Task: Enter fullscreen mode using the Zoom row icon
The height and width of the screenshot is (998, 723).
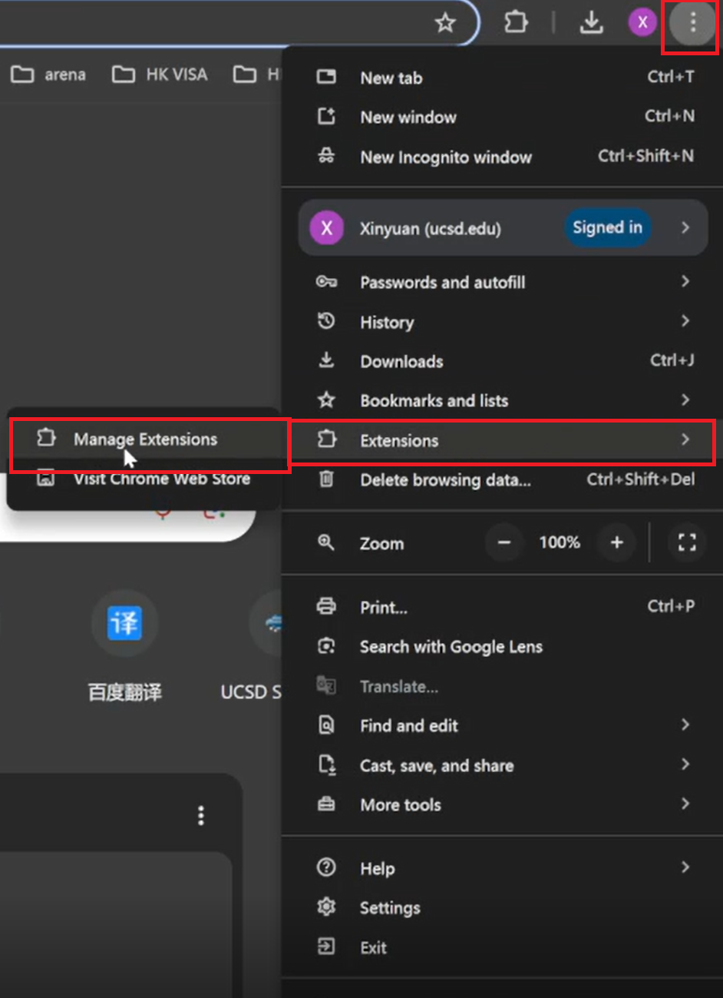Action: pyautogui.click(x=687, y=542)
